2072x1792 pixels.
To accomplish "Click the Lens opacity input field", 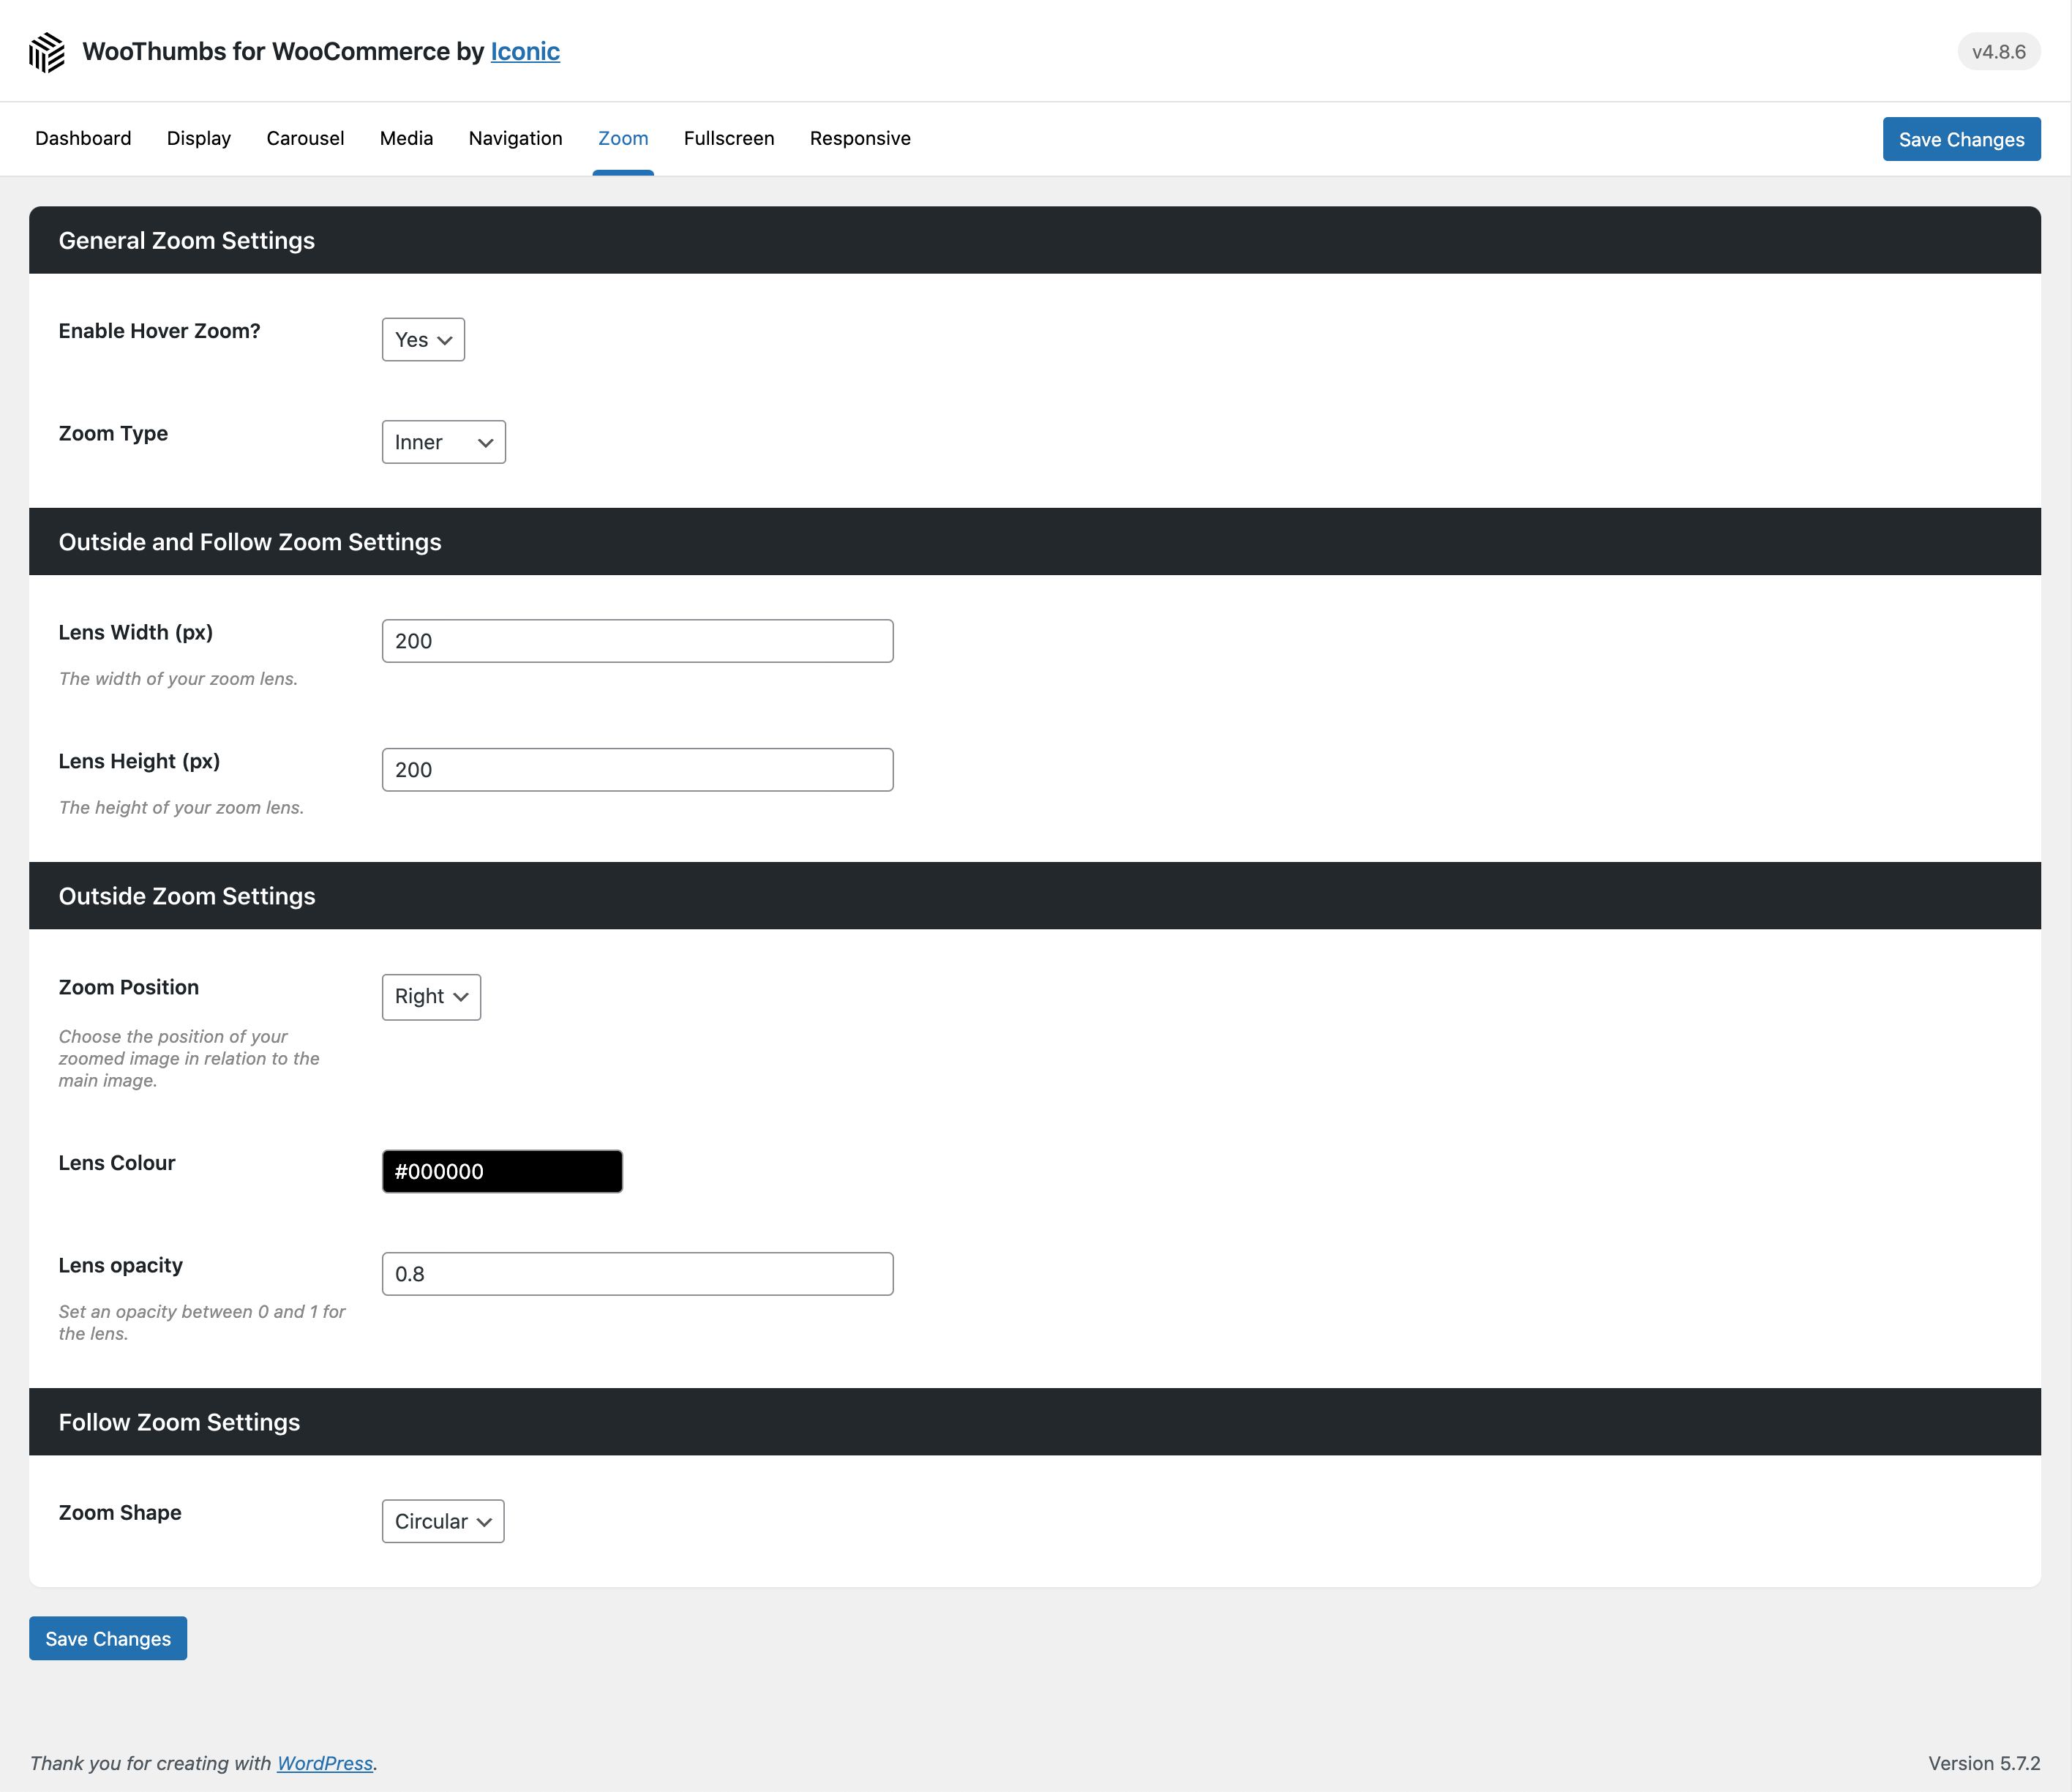I will coord(637,1274).
